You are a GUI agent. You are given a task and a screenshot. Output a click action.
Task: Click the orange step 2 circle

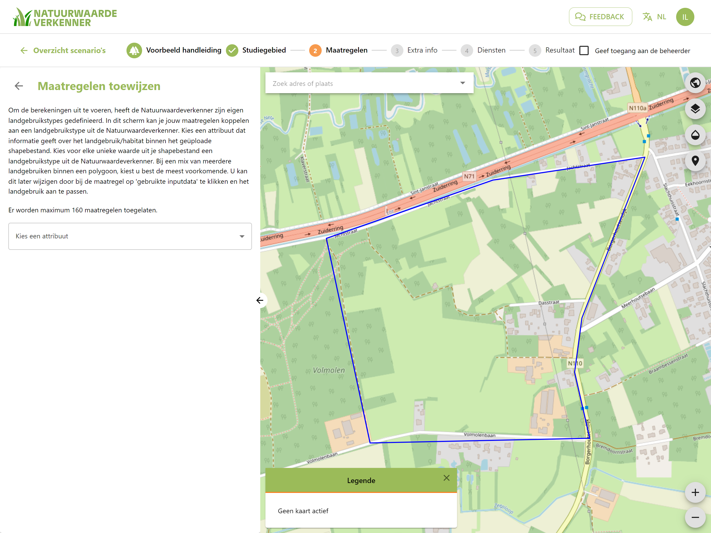coord(315,50)
